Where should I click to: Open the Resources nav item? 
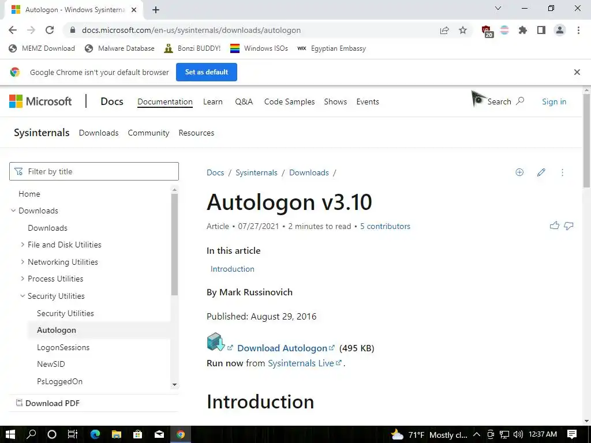196,133
